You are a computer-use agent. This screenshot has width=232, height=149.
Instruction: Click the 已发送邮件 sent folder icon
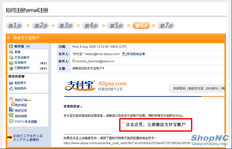[11, 57]
